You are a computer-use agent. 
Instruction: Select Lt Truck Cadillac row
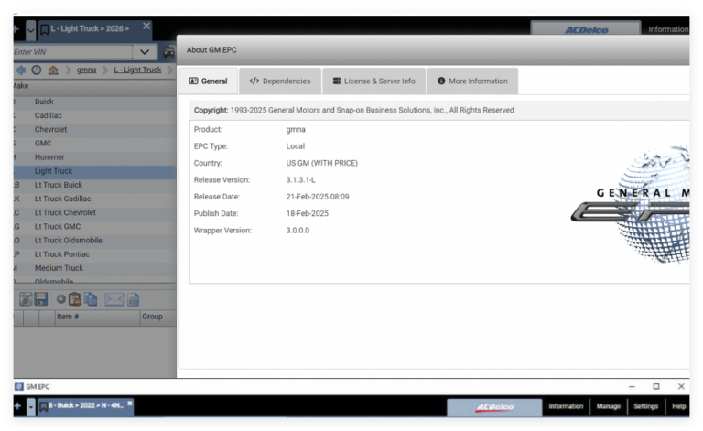point(94,199)
